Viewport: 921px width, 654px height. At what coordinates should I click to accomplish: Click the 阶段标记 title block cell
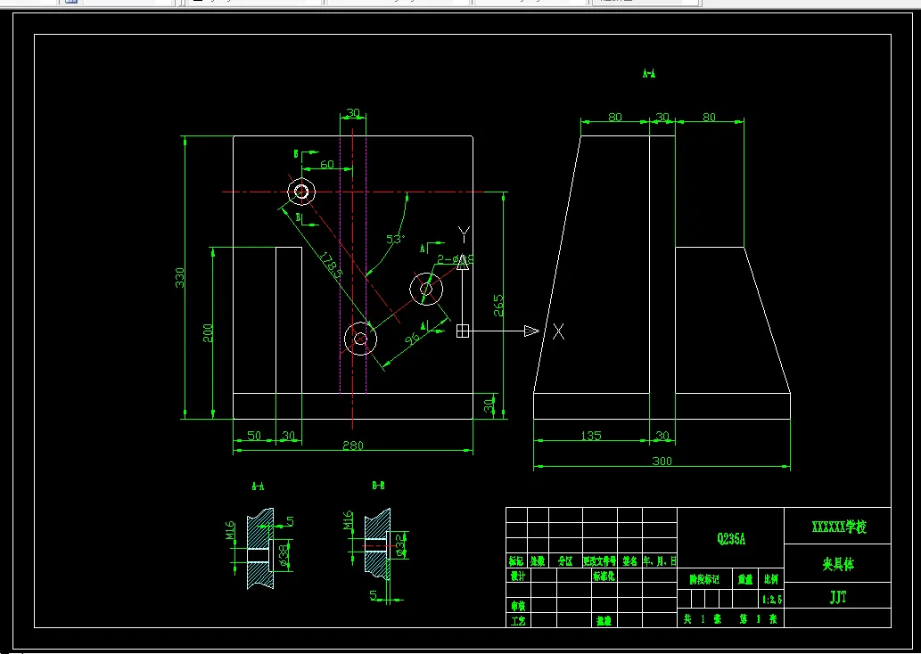point(705,579)
